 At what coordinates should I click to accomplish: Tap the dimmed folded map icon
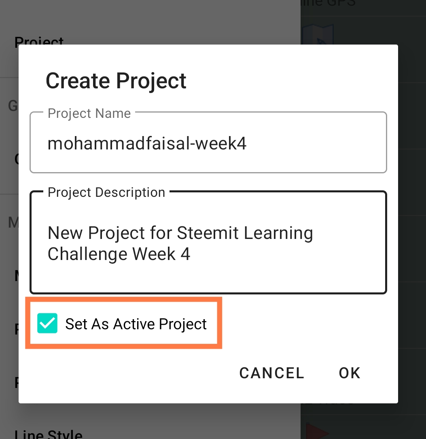(x=318, y=34)
